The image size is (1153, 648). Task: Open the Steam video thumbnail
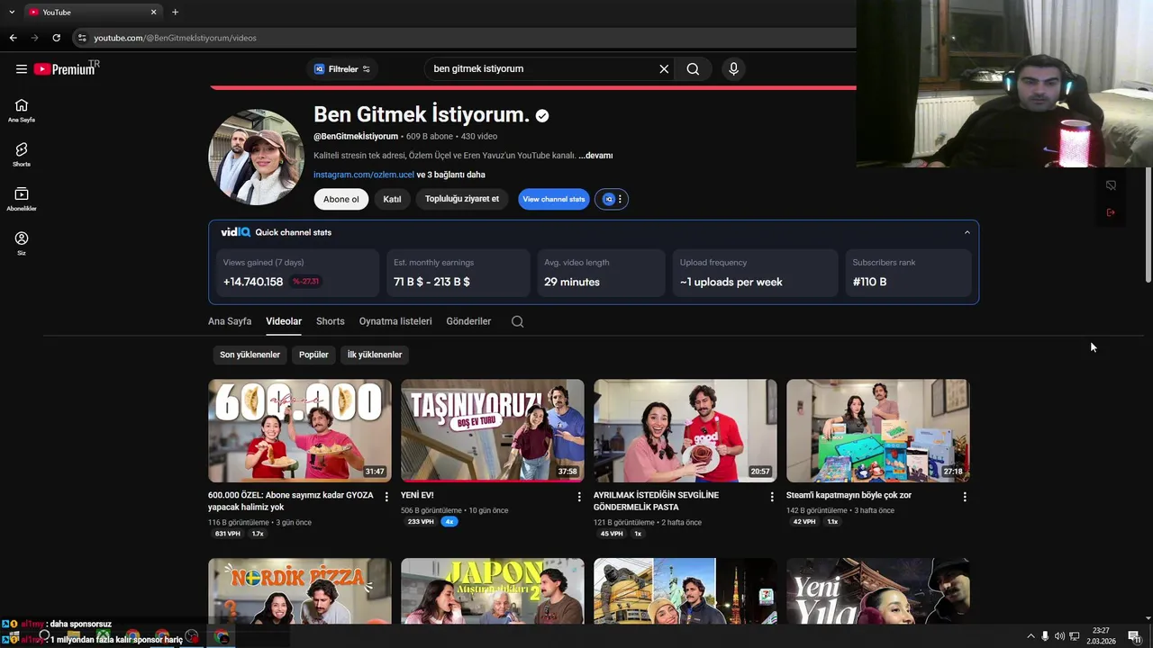[x=878, y=430]
